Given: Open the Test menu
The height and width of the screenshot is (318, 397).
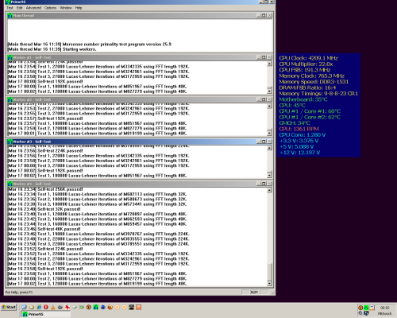Looking at the screenshot, I should pos(10,8).
